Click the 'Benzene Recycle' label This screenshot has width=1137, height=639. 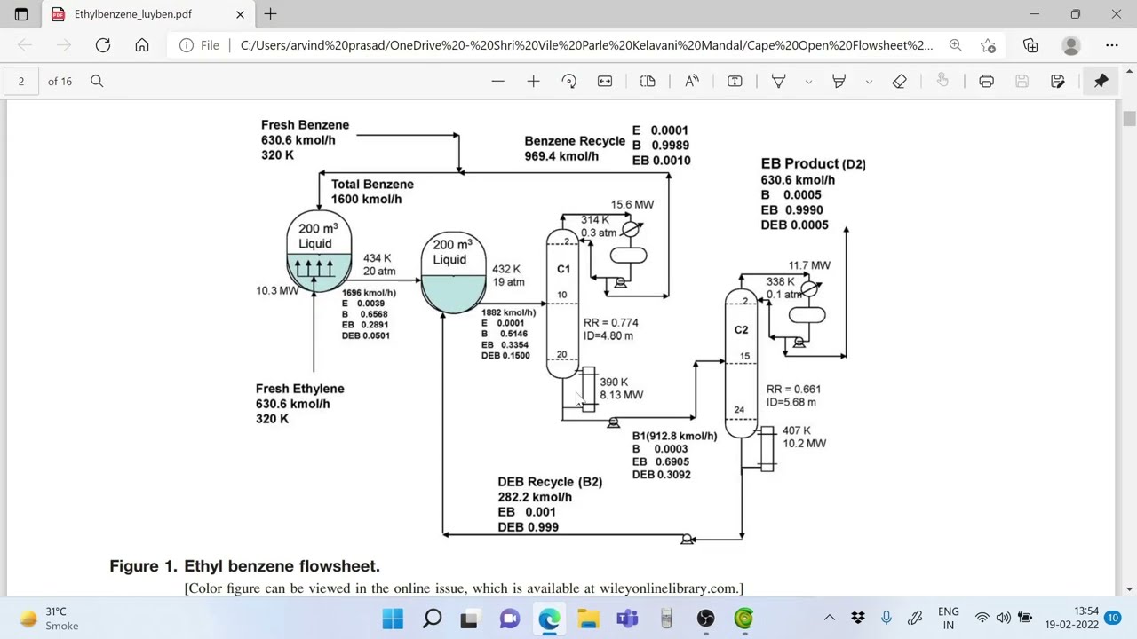click(x=575, y=141)
